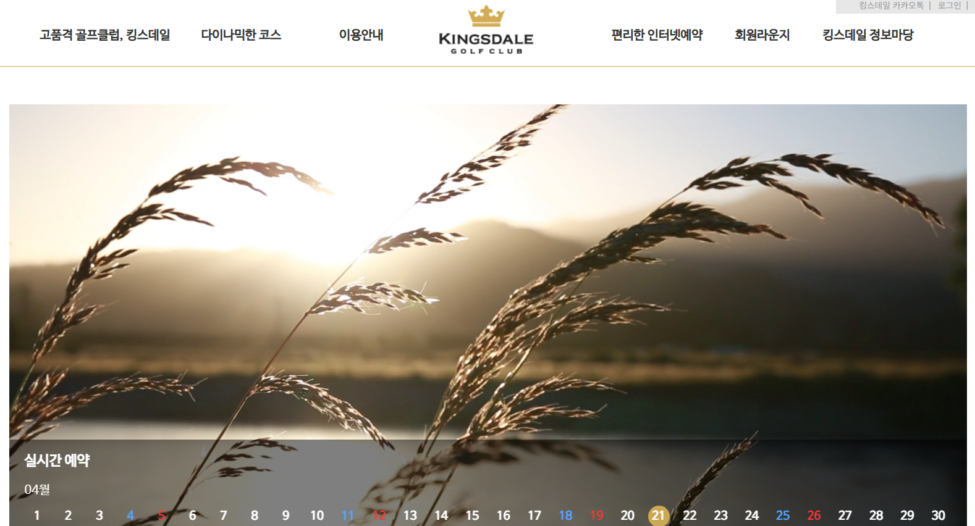Choose Saturday date 25 in calendar
The height and width of the screenshot is (526, 975).
coord(783,516)
